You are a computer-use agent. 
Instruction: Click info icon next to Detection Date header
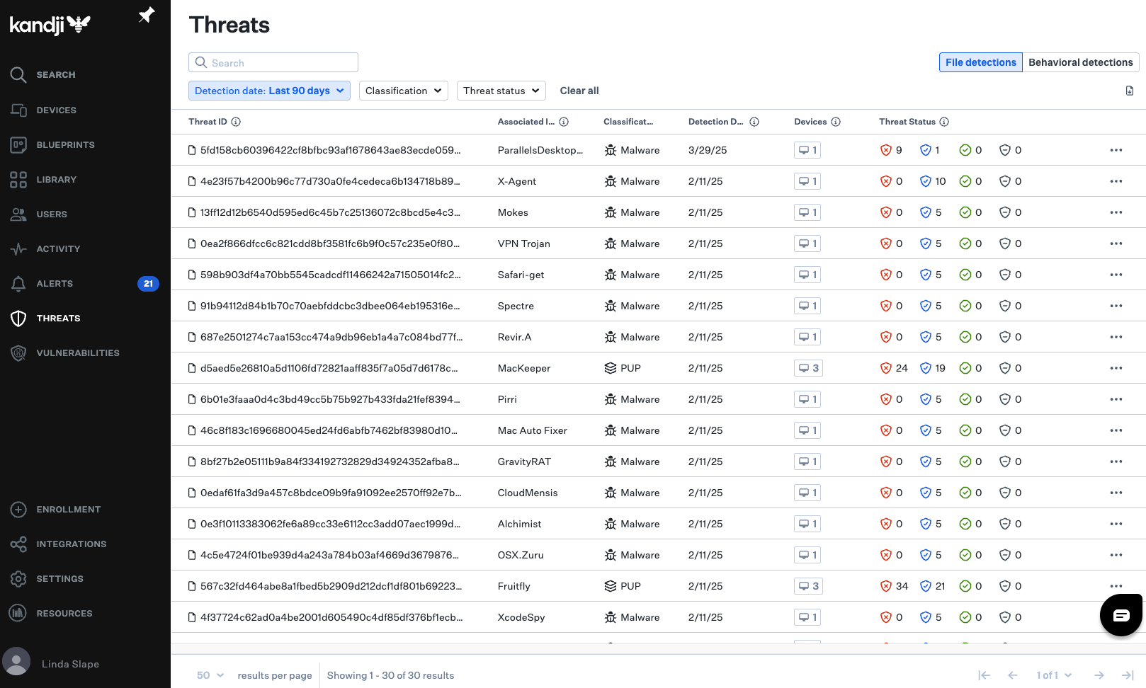[x=754, y=122]
